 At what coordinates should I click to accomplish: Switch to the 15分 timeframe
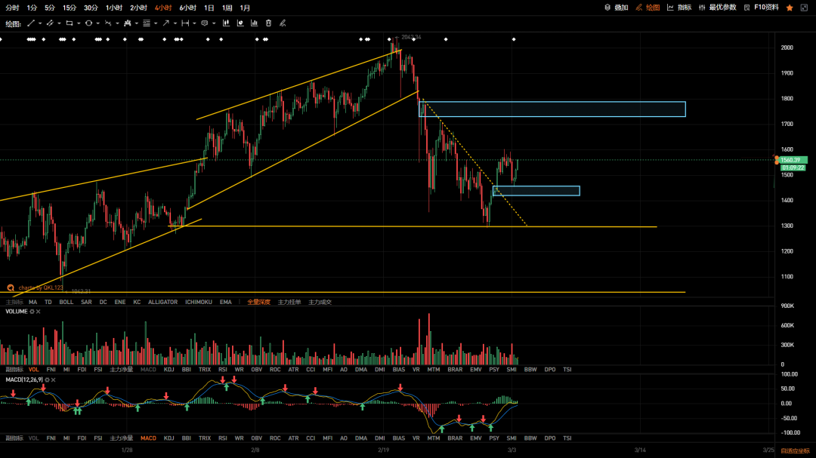pos(70,8)
